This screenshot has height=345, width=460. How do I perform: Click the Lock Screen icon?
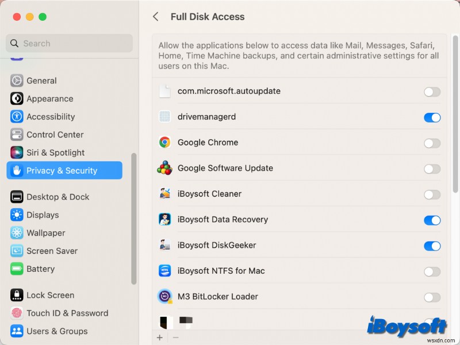[x=17, y=295]
